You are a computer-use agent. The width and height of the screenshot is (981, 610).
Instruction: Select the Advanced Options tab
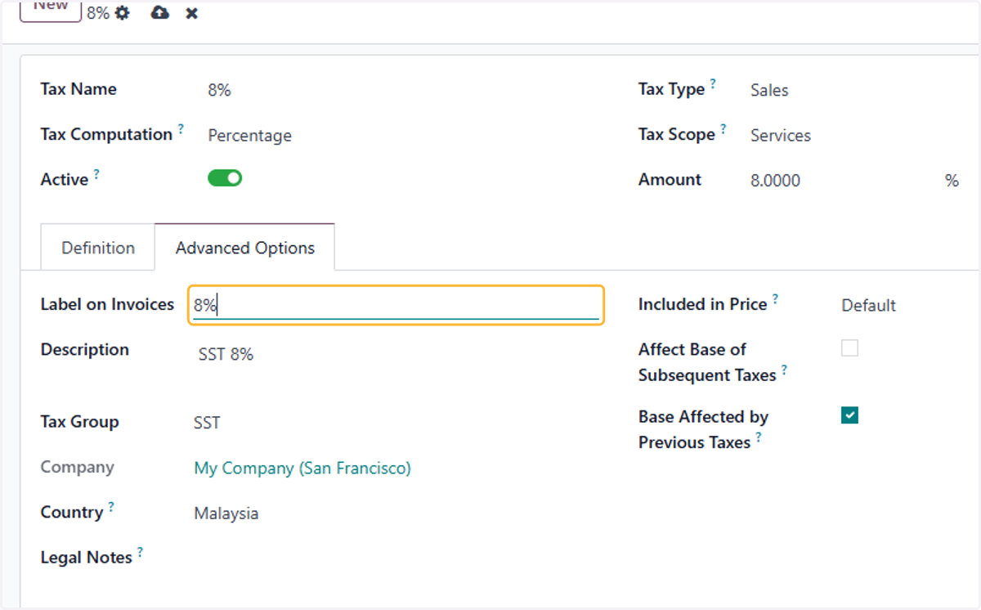(245, 248)
